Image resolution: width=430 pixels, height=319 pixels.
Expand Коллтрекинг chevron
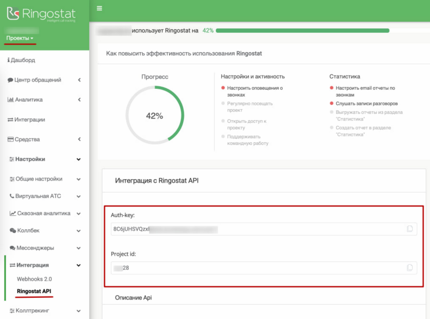click(79, 311)
